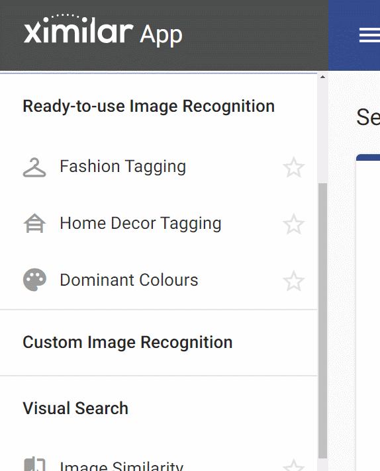Viewport: 380px width, 471px height.
Task: Open the Home Decor Tagging menu item
Action: click(x=158, y=224)
